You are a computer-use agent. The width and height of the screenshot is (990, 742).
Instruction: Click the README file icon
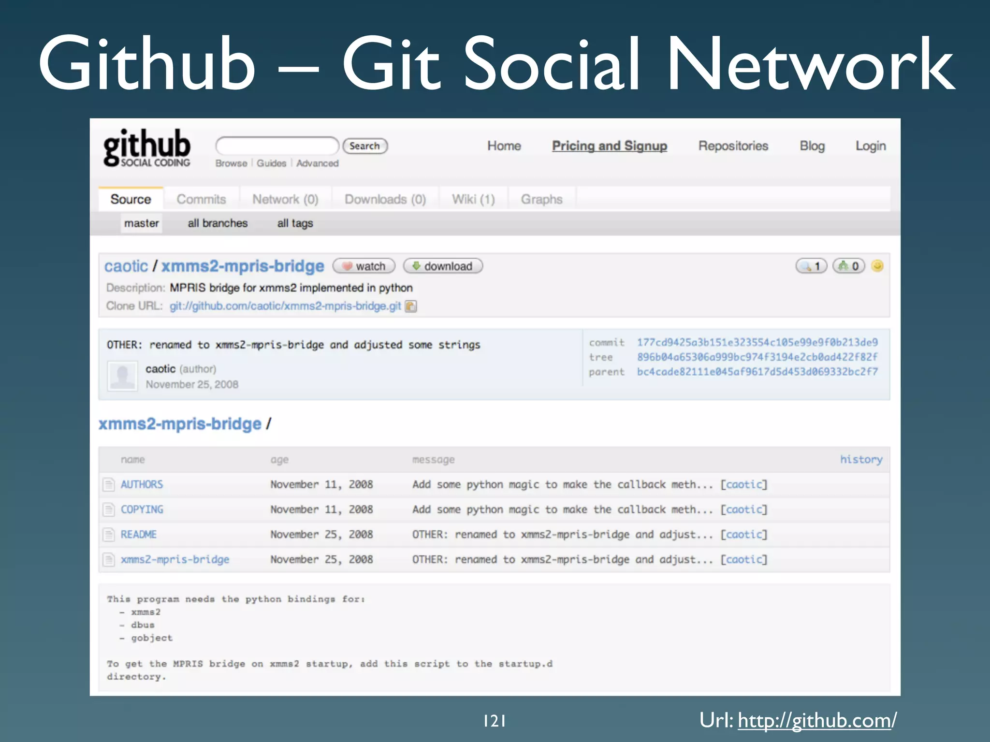click(109, 535)
